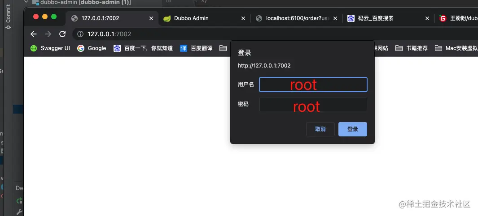Collapse the dubbo-admin project tree node
The image size is (478, 216).
coord(26,2)
